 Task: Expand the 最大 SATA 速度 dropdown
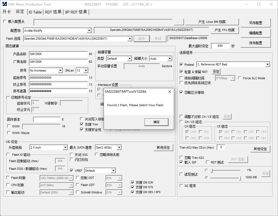tap(119, 148)
